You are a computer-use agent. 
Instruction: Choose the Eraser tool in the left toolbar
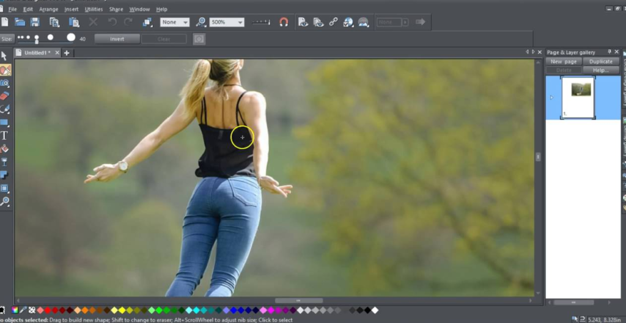tap(5, 96)
